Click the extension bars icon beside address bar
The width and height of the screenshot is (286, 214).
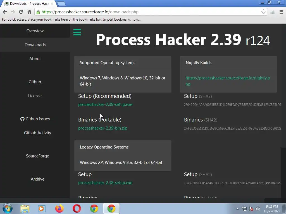click(273, 12)
